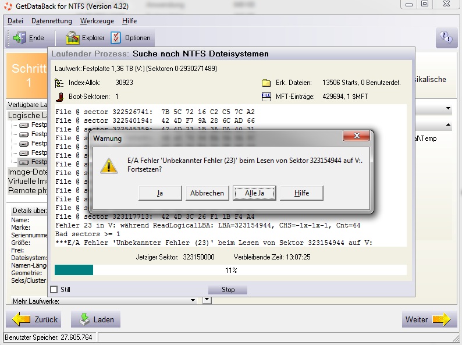The width and height of the screenshot is (462, 345).
Task: Click the Verbleibende Zeit 13:07:25 text
Action: coord(272,257)
